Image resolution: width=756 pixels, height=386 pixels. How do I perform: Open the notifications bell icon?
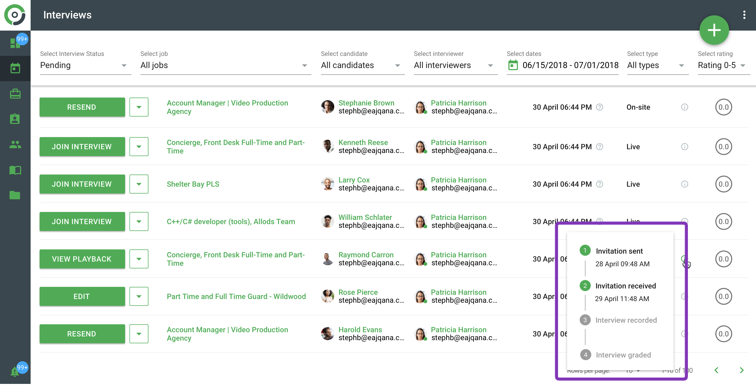(x=15, y=372)
